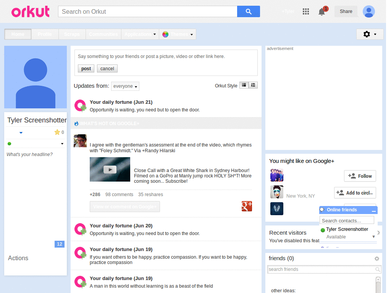
Task: Click the Search contacts field
Action: [347, 221]
